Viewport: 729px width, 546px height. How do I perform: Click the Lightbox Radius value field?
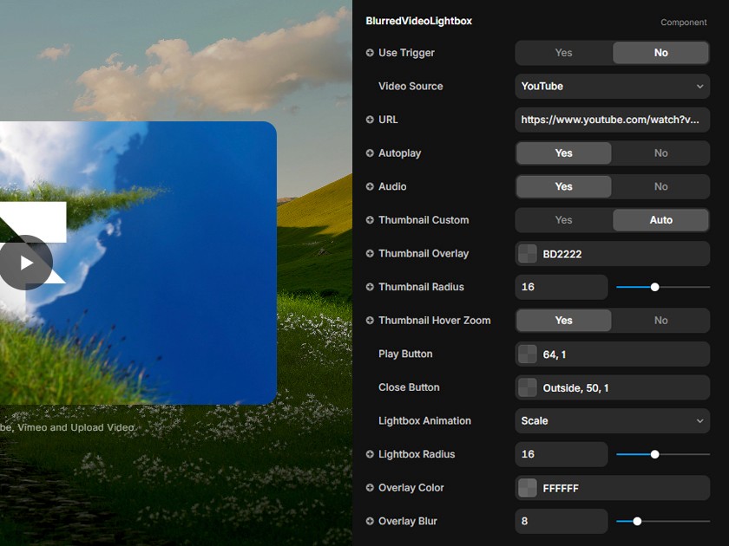point(562,453)
